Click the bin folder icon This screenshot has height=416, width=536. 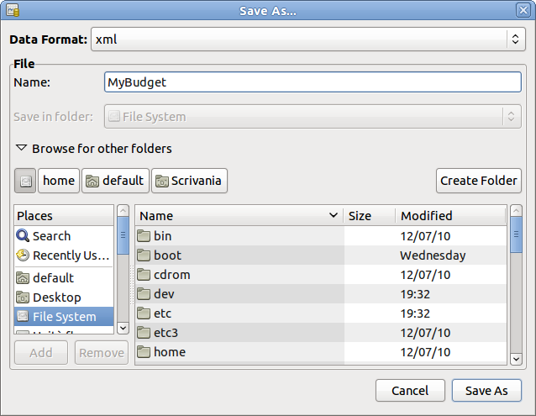tap(144, 236)
